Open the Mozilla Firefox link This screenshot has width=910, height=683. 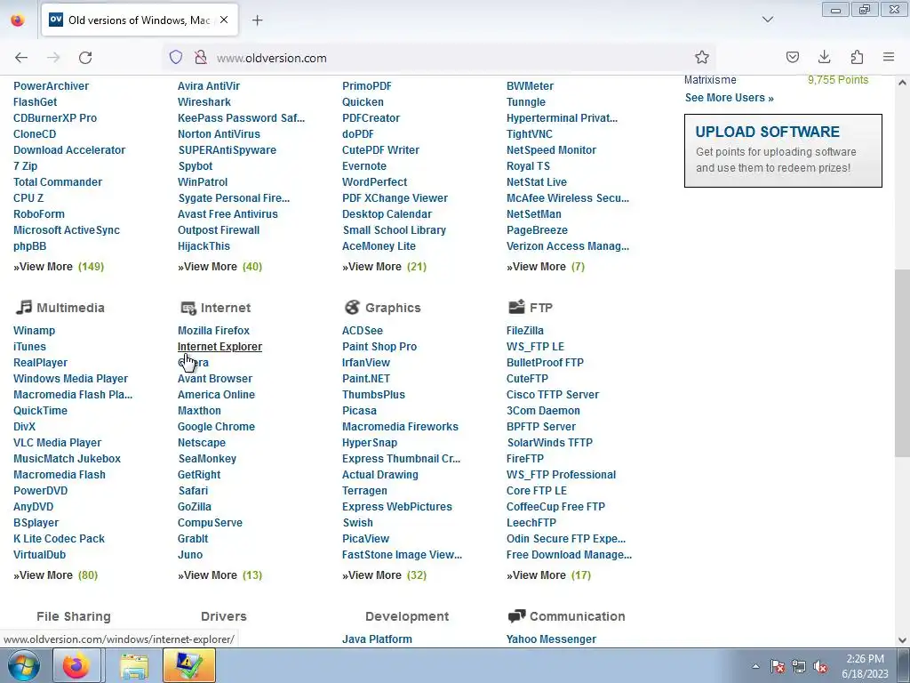(213, 330)
